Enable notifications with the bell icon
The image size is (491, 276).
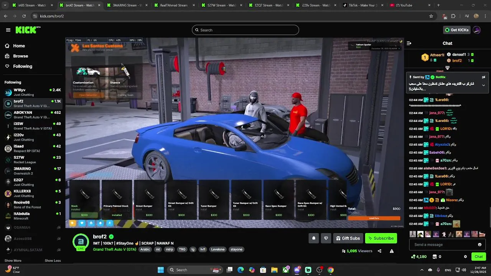click(x=313, y=238)
